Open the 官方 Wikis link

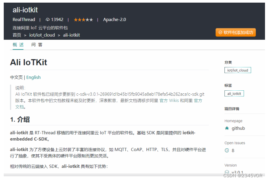169,101
